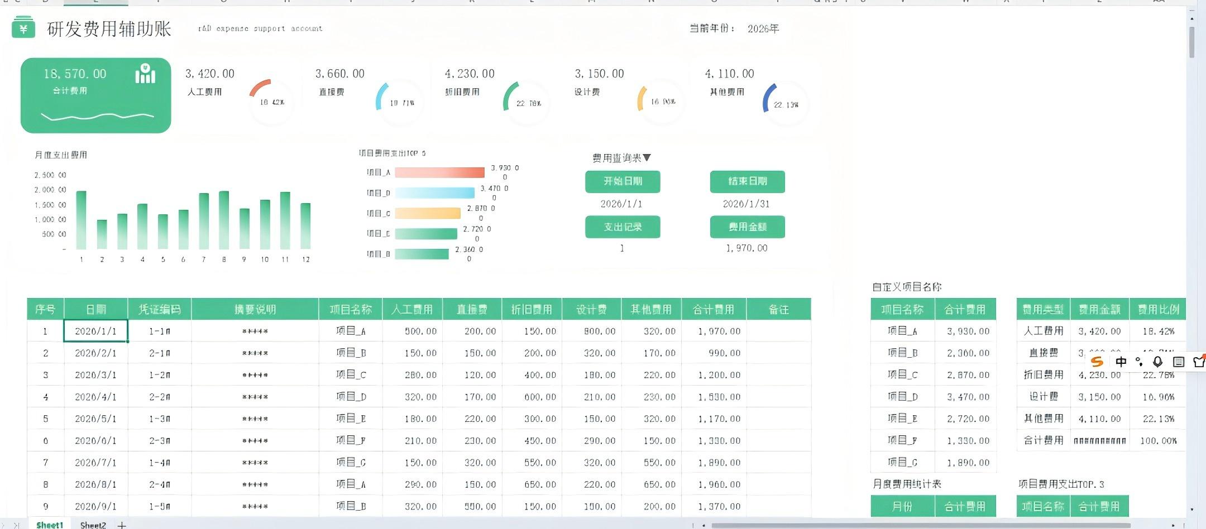Screen dimensions: 1206x529
Task: Select the end date value 2026/1/31
Action: (746, 204)
